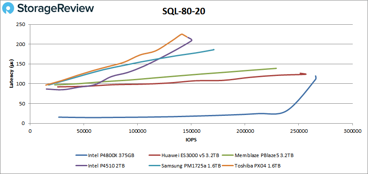Viewport: 368px width, 174px height.
Task: Click the IOPS axis label
Action: (191, 140)
